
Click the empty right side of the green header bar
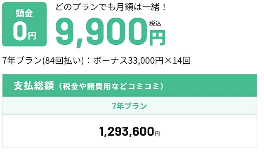tap(210, 85)
